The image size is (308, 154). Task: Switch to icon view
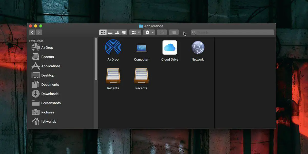tap(103, 32)
